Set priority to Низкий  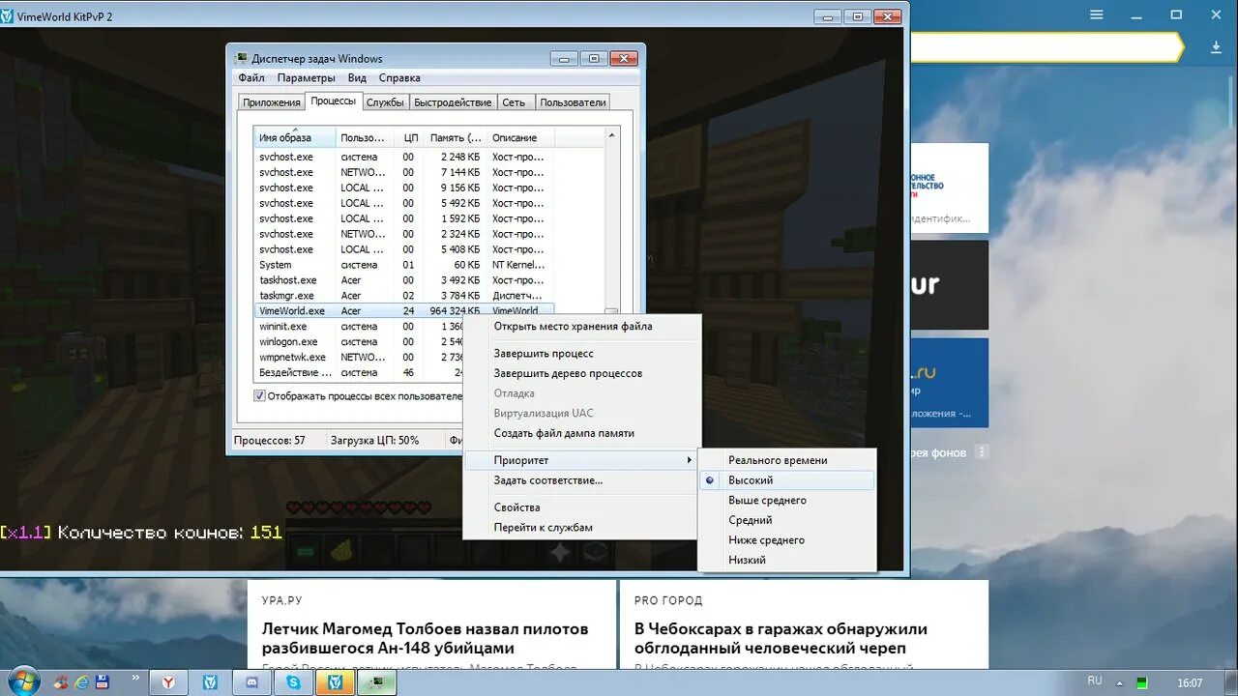tap(787, 560)
